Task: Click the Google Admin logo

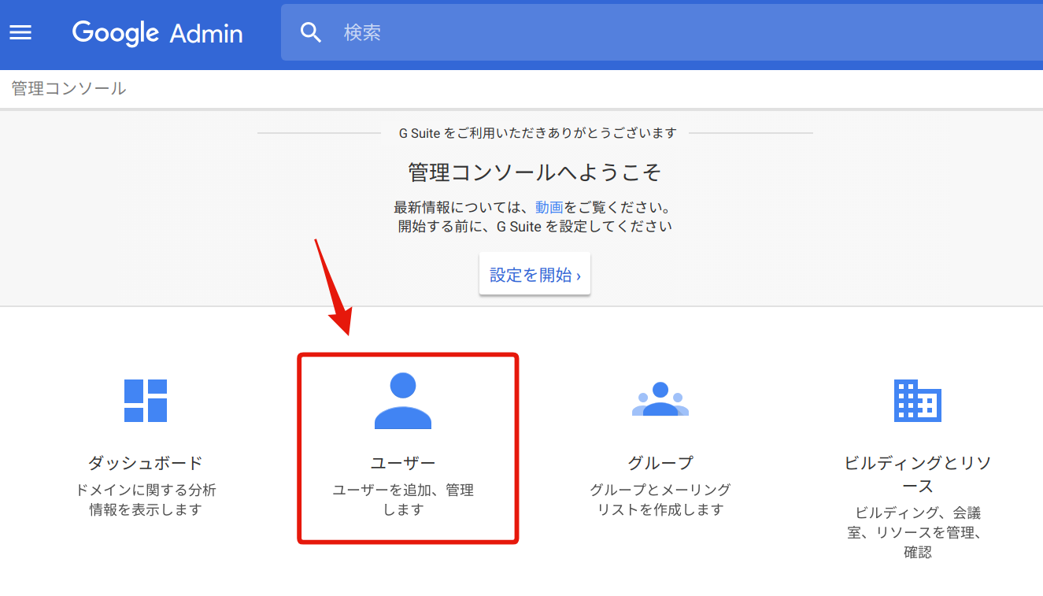Action: [157, 33]
